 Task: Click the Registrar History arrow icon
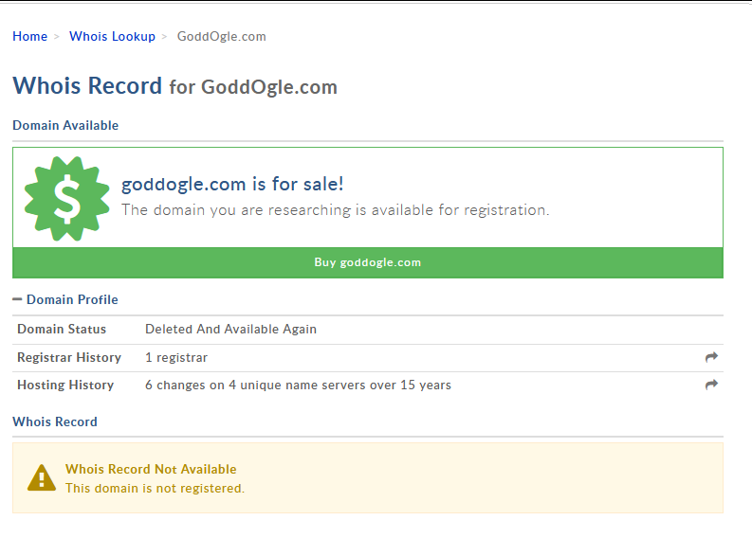click(x=711, y=357)
